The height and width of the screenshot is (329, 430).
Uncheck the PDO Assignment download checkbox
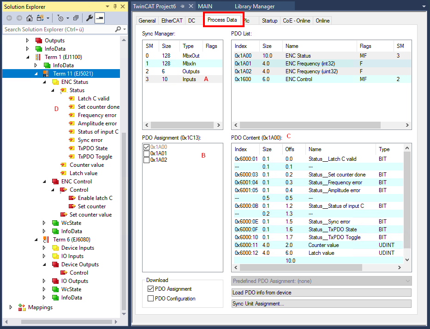pos(150,289)
